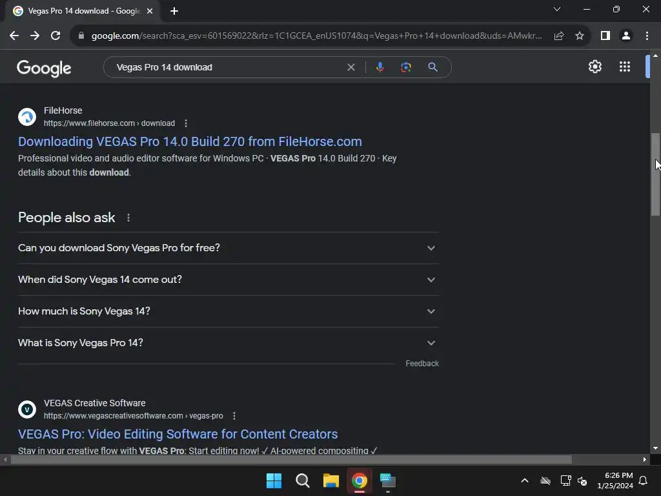661x496 pixels.
Task: Click the horizontal scrollbar thumb
Action: 291,459
